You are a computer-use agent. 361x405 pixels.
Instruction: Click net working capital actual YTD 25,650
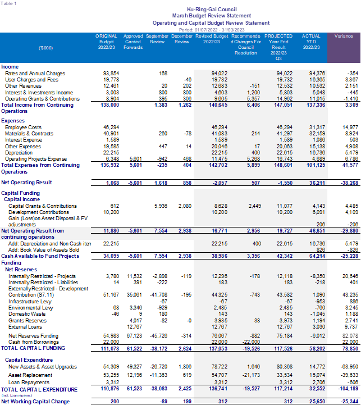[317, 402]
